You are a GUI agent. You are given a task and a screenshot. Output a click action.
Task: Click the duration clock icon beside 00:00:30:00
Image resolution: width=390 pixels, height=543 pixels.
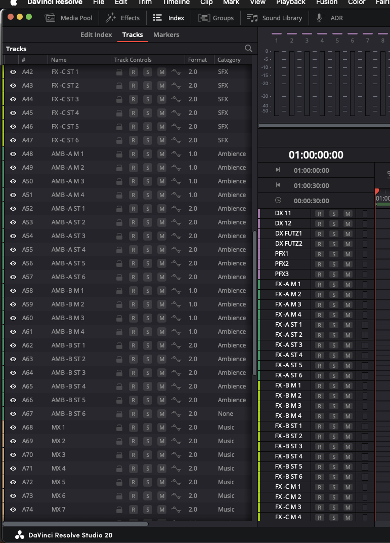(278, 201)
